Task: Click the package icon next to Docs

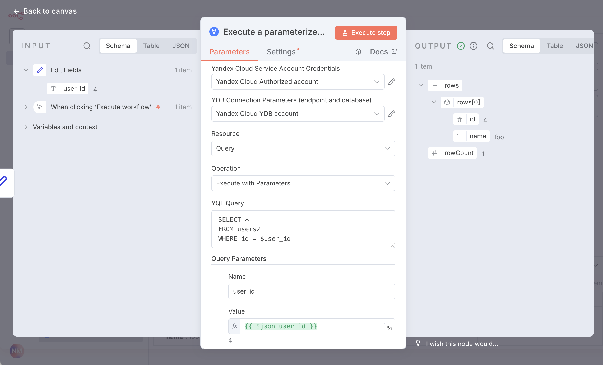Action: tap(358, 52)
